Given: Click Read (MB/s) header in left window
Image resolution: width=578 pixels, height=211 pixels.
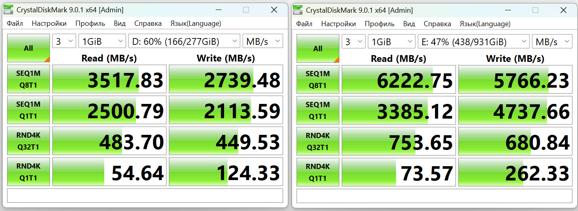Looking at the screenshot, I should (109, 58).
